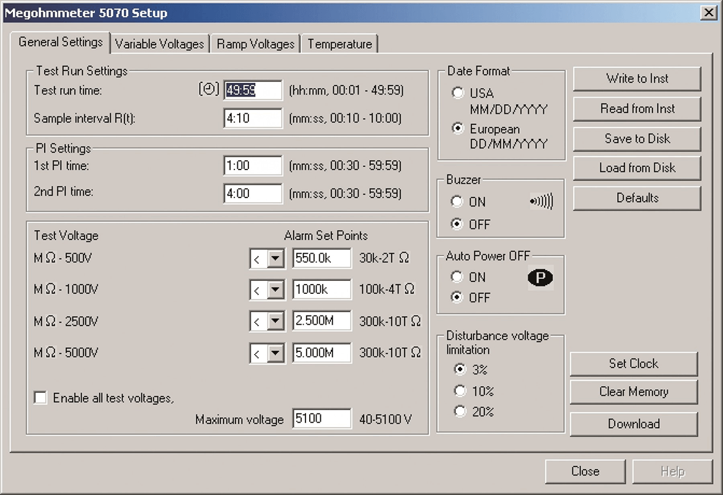Open the 500V alarm comparison dropdown
723x495 pixels.
[275, 259]
